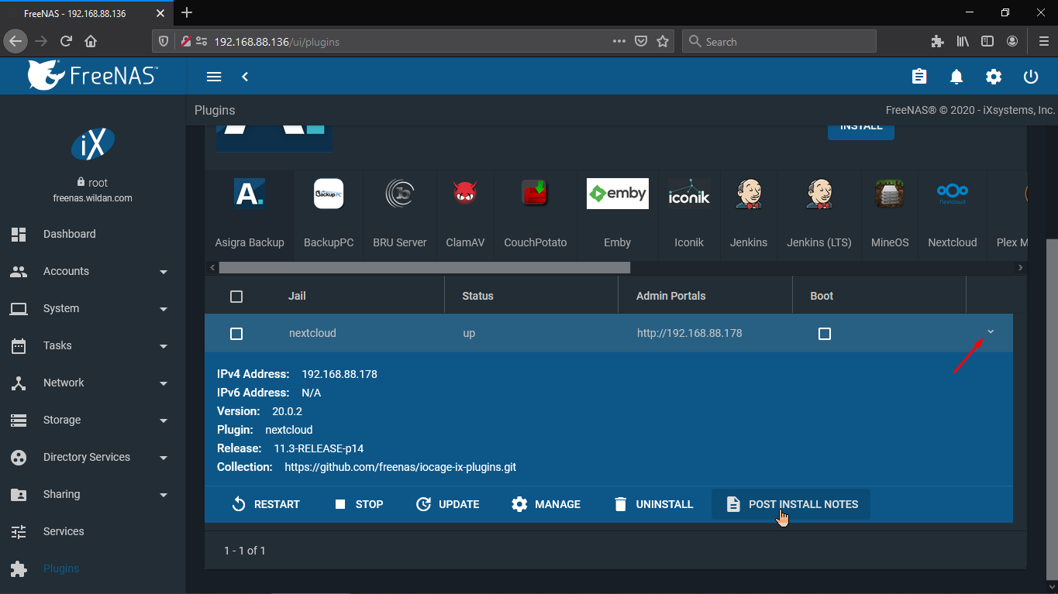Open Firefox library icon

pyautogui.click(x=963, y=42)
